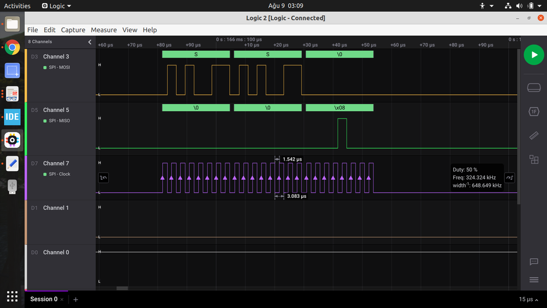
Task: Open the screenshot tool in the dock
Action: coord(12,71)
